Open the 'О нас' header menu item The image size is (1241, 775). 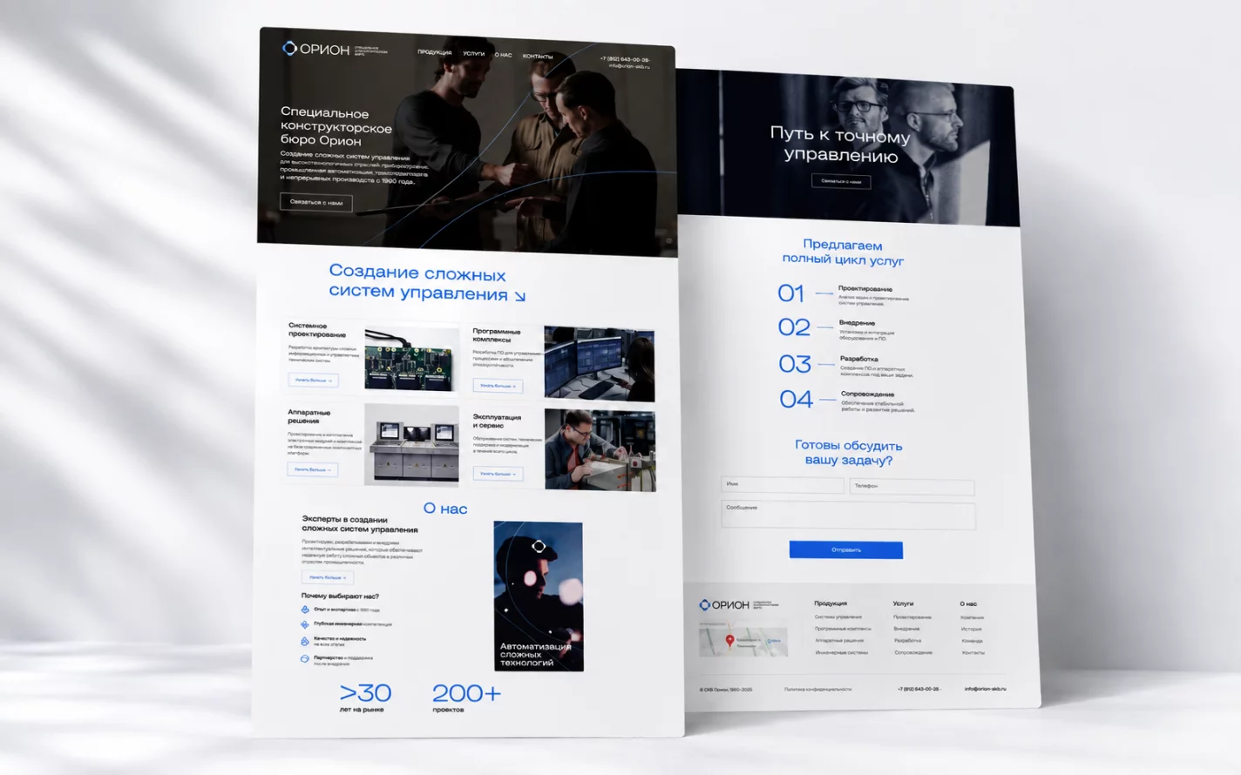click(x=504, y=55)
